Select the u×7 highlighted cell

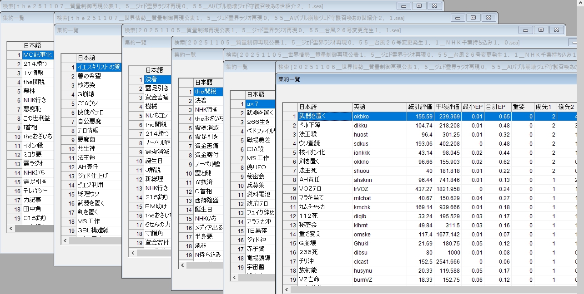pos(260,104)
